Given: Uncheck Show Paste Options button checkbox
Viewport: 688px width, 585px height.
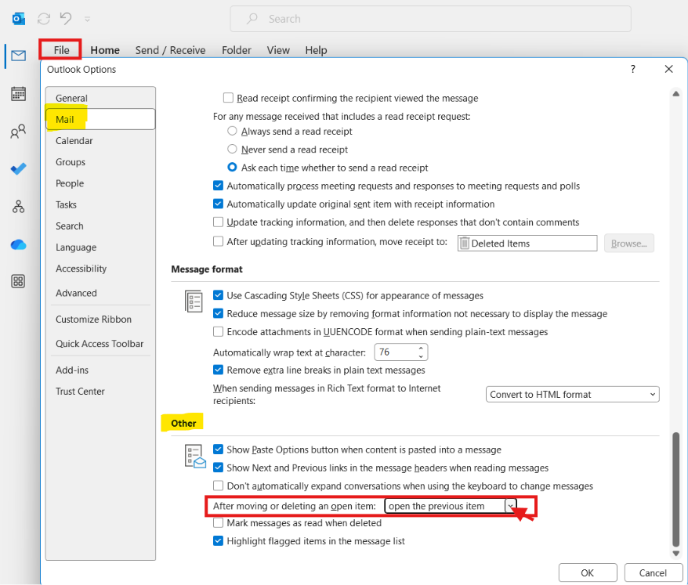Looking at the screenshot, I should pyautogui.click(x=218, y=450).
